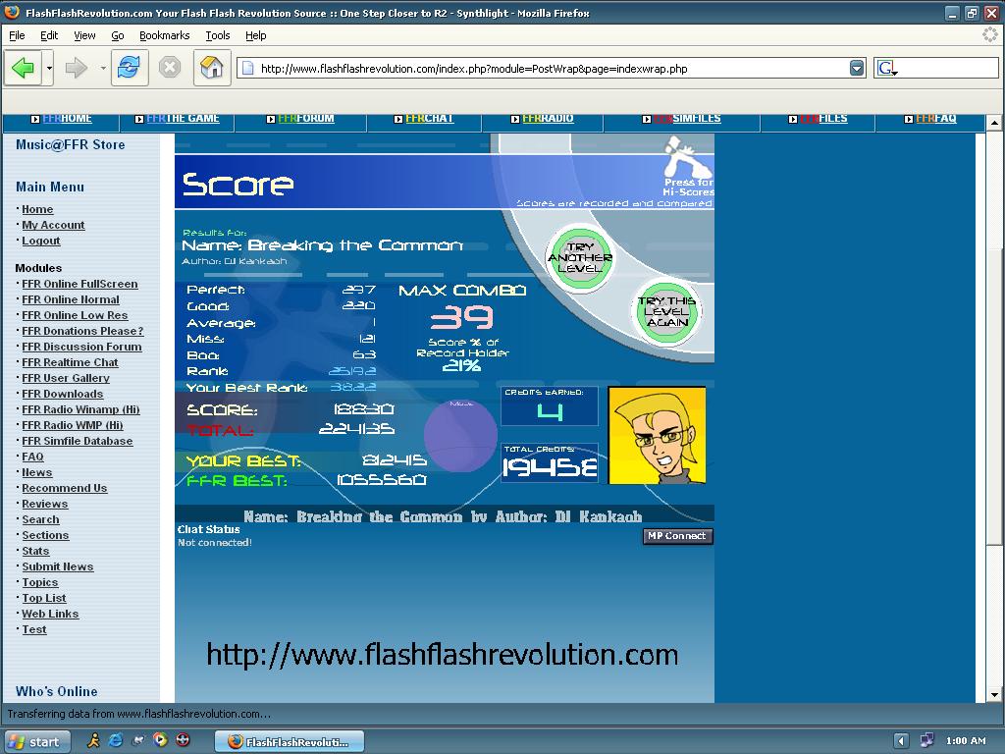This screenshot has height=754, width=1005.
Task: Expand the address bar URL dropdown
Action: tap(857, 68)
